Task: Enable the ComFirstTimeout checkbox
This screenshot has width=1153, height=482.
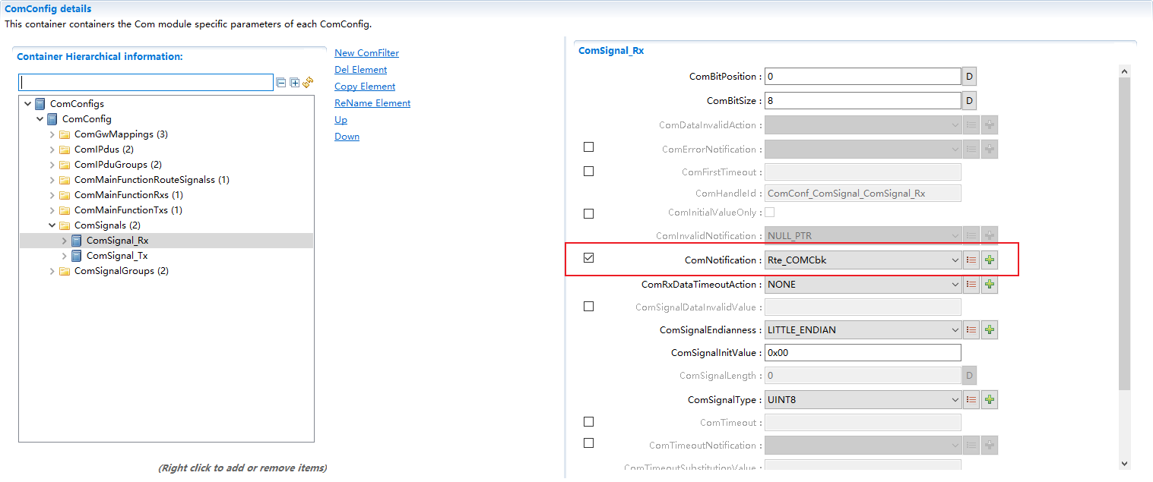Action: click(x=588, y=172)
